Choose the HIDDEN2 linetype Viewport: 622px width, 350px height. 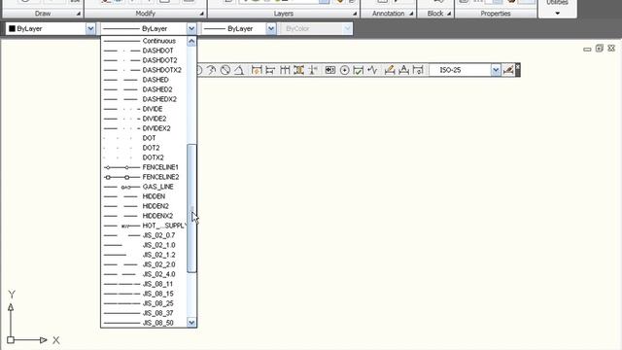144,206
